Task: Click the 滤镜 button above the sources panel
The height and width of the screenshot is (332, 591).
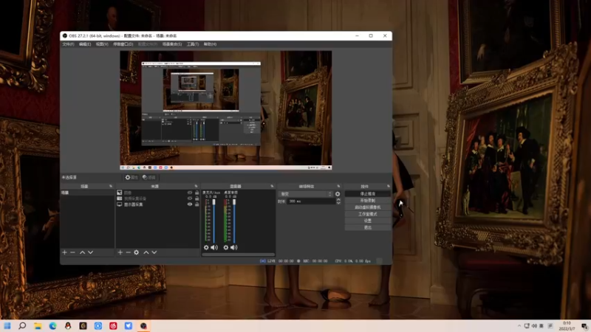Action: [x=149, y=177]
